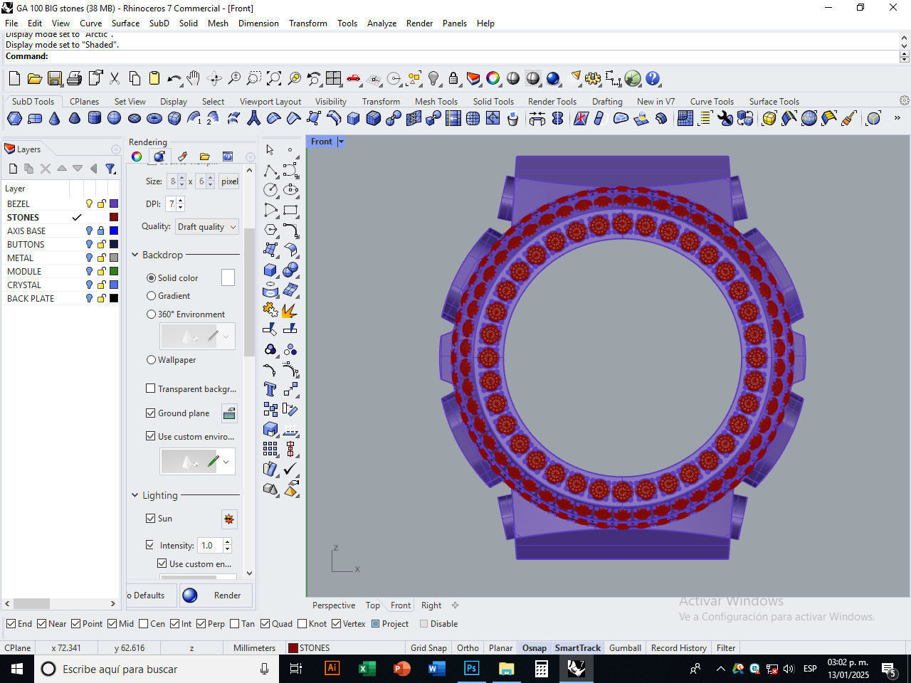Image resolution: width=911 pixels, height=683 pixels.
Task: Click the Zoom Extents icon
Action: [274, 78]
